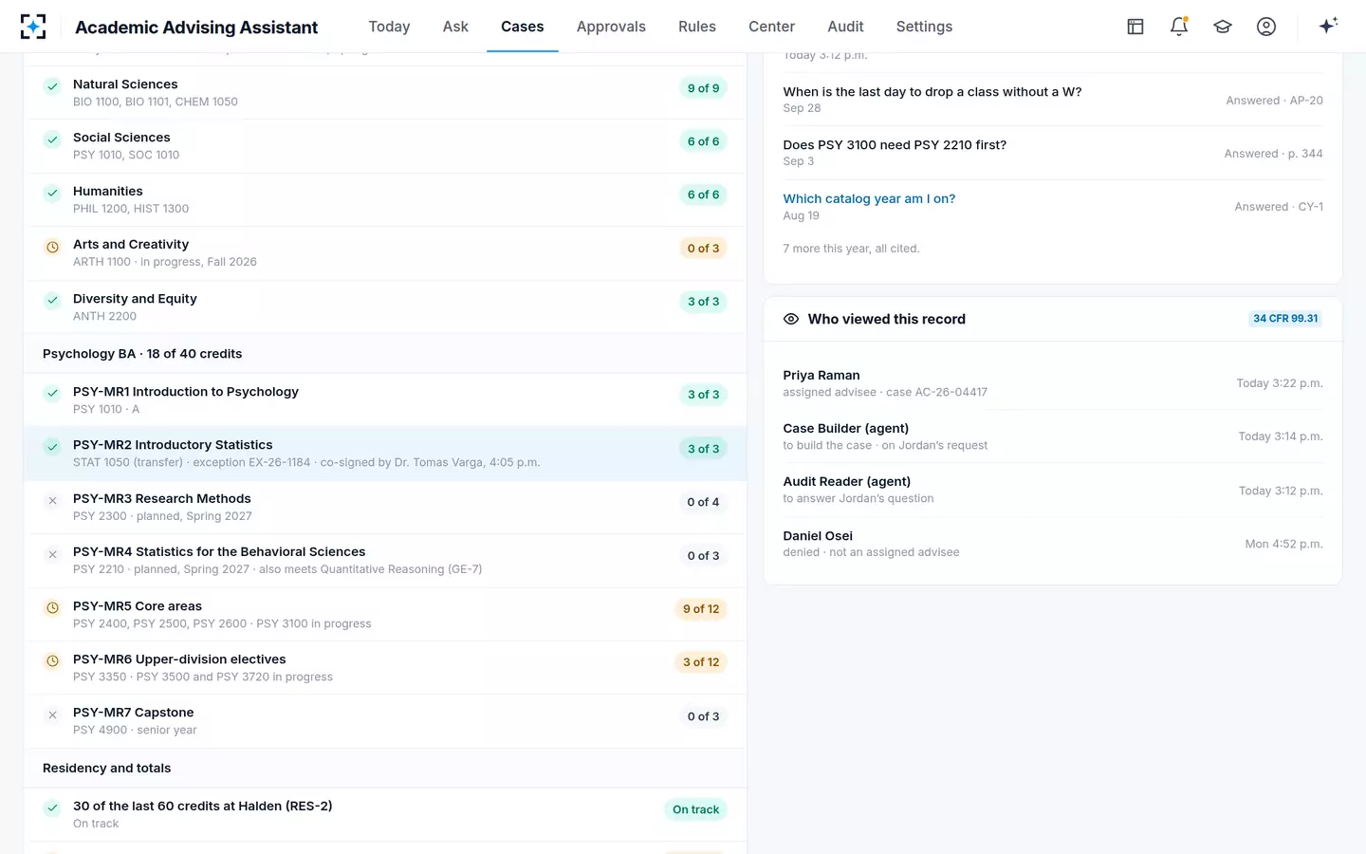Click the Academic Advising Assistant logo icon
The height and width of the screenshot is (854, 1366).
click(33, 27)
